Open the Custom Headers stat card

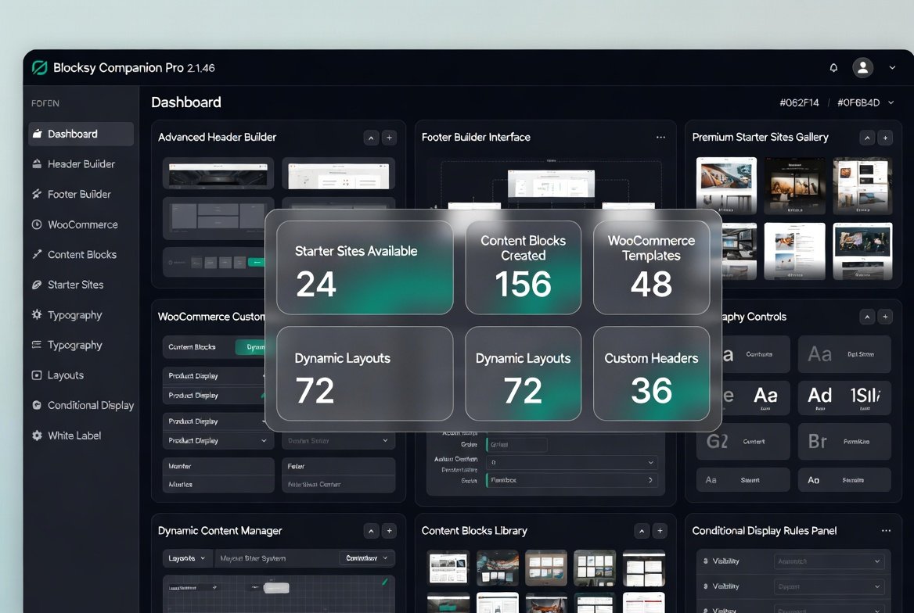click(x=651, y=374)
